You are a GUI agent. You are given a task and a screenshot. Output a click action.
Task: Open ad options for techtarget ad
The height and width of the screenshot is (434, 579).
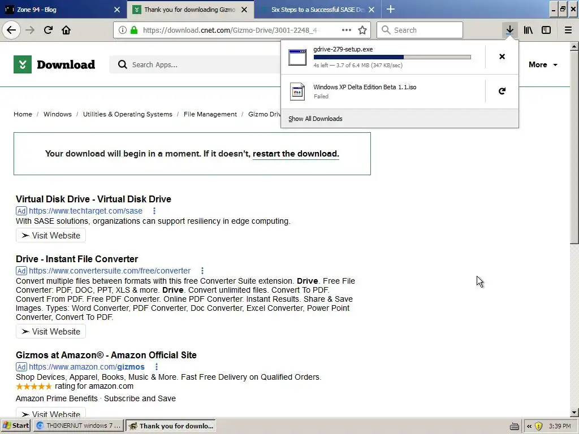pyautogui.click(x=154, y=211)
